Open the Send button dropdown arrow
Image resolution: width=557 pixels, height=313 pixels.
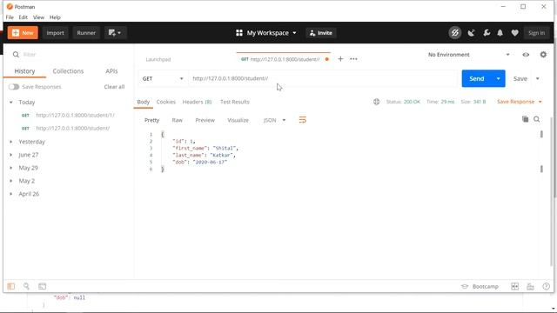coord(498,78)
